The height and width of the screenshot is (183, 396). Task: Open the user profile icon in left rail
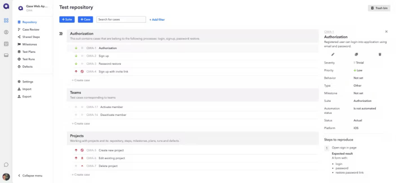tap(6, 32)
